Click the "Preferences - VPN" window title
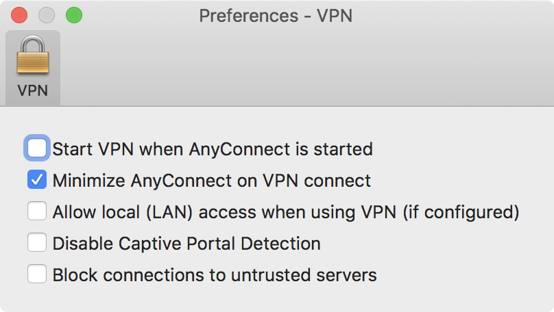The height and width of the screenshot is (312, 554). tap(276, 16)
